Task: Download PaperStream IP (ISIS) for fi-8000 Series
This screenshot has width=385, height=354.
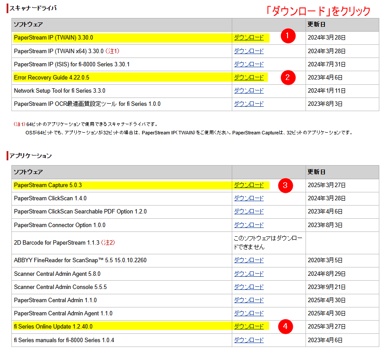Action: coord(249,65)
